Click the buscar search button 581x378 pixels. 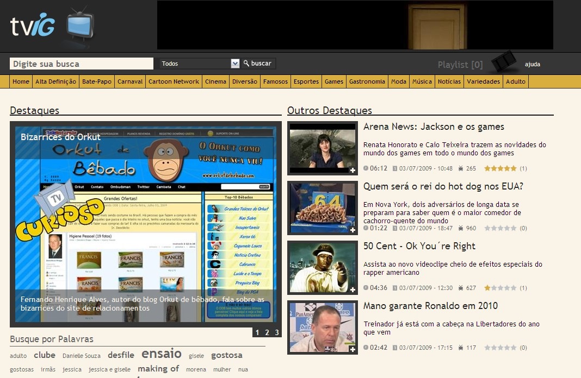tap(258, 63)
